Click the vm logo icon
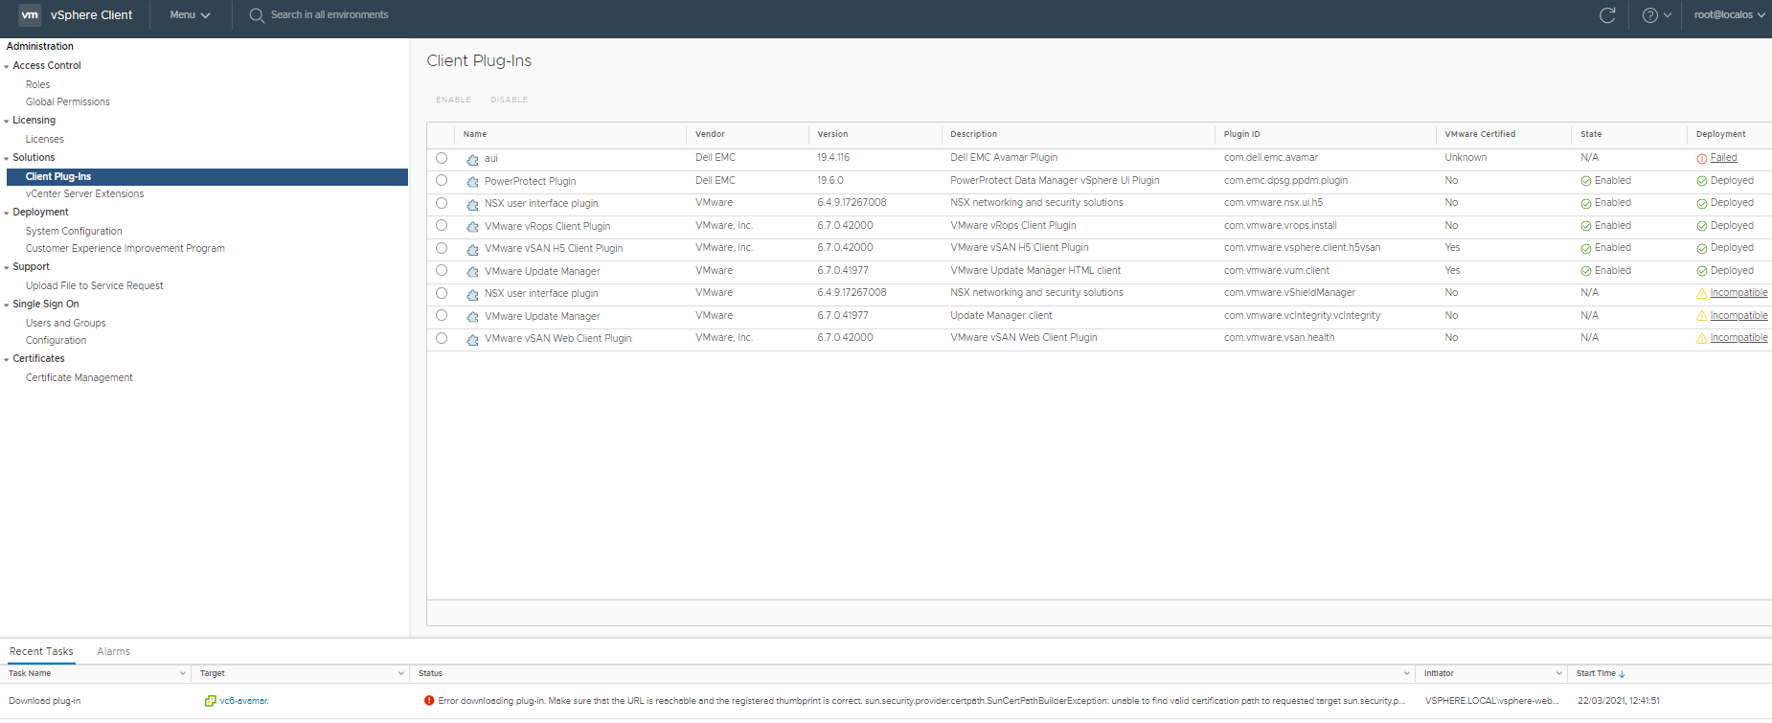The width and height of the screenshot is (1772, 723). coord(30,15)
